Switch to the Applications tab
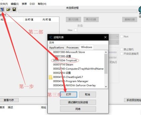The width and height of the screenshot is (141, 115). pos(57,48)
